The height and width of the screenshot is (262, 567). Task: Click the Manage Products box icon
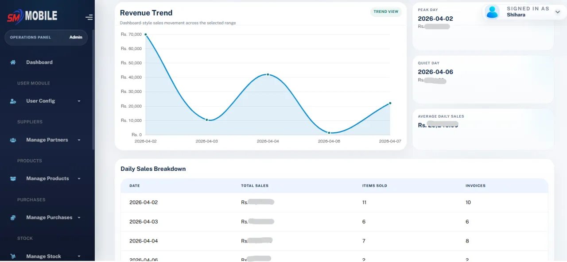13,179
